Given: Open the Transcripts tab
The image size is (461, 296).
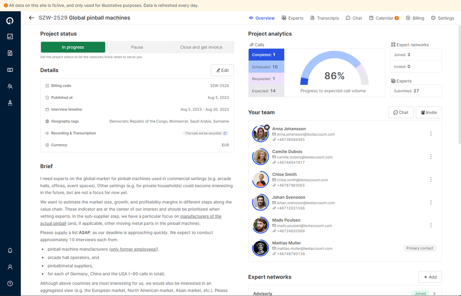Looking at the screenshot, I should click(x=325, y=18).
